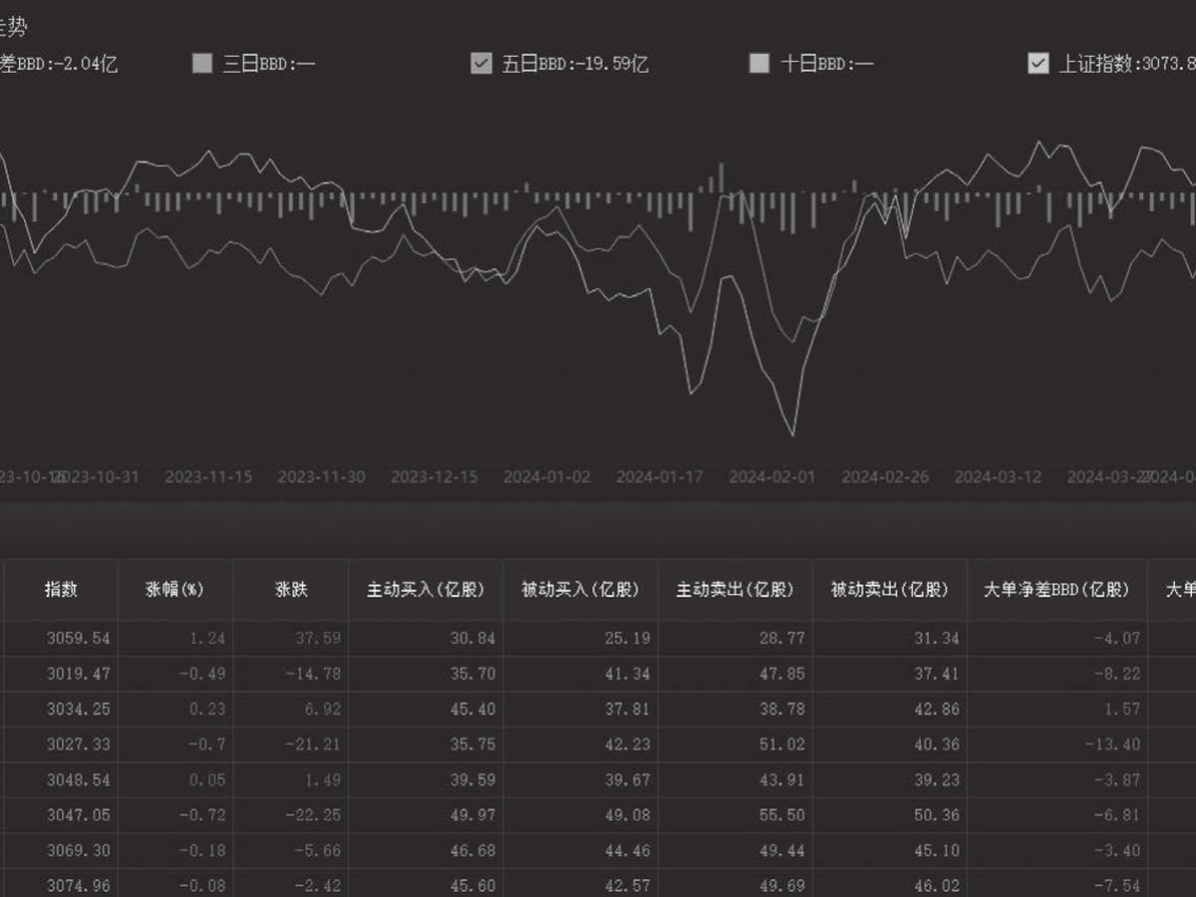Sort by 被动卖出(亿股) column header

click(890, 589)
